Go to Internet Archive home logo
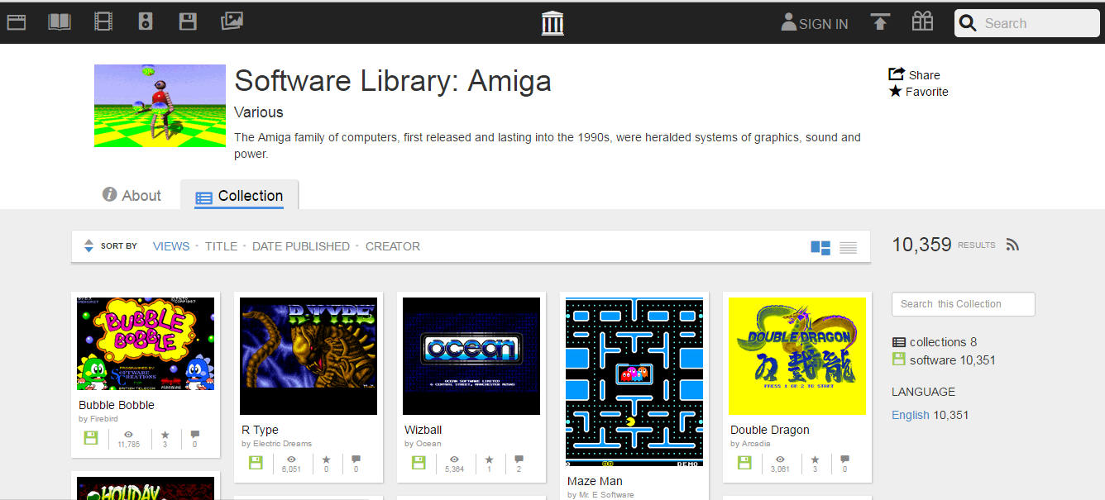Viewport: 1105px width, 500px height. click(x=552, y=23)
